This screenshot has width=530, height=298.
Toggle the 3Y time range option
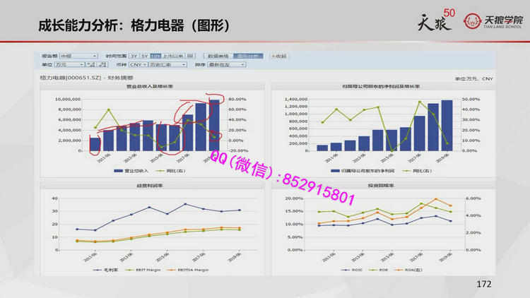point(134,55)
